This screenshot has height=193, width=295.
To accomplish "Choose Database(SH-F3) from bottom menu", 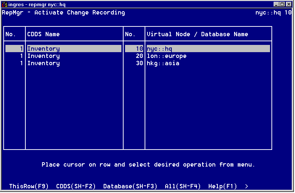I will (130, 186).
